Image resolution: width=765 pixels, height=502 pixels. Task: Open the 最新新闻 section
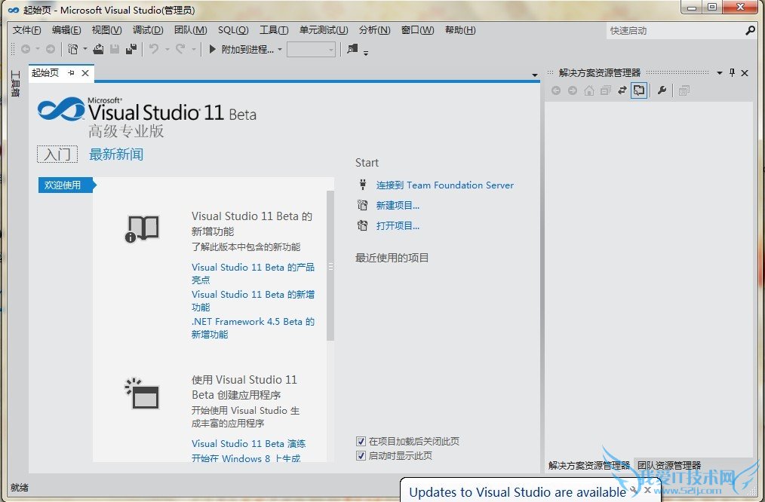pos(116,155)
